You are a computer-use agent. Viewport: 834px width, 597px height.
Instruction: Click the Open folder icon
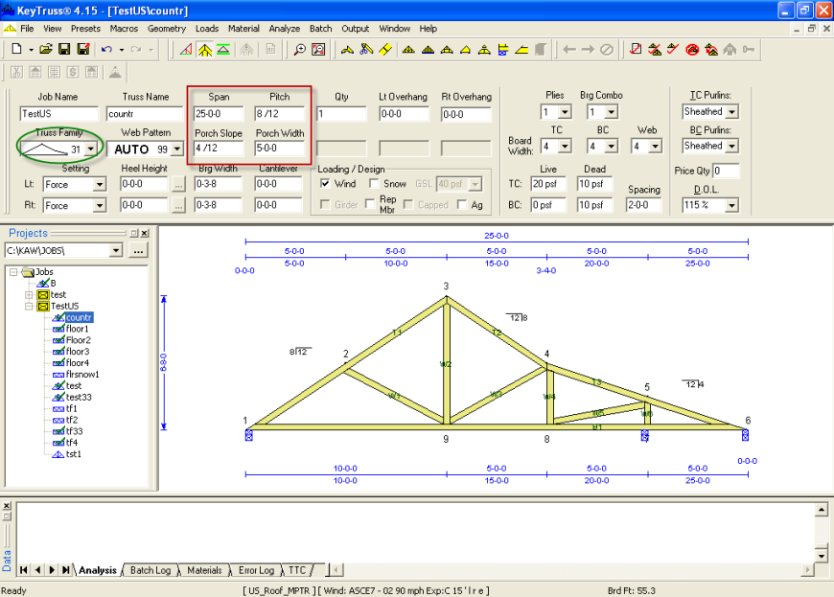(46, 50)
